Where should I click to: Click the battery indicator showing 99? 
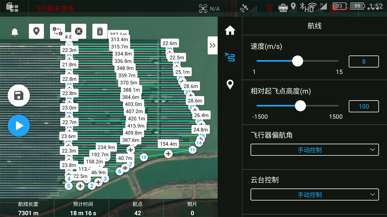point(357,6)
